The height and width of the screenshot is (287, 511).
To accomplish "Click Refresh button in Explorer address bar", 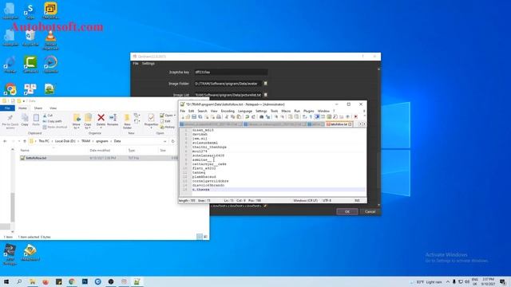I will pyautogui.click(x=172, y=141).
